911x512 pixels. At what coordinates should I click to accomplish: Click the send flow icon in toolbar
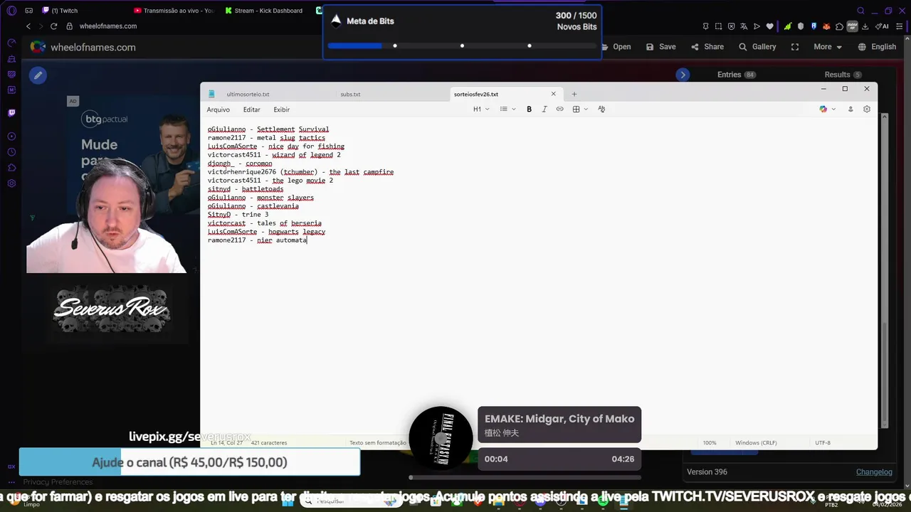click(757, 26)
